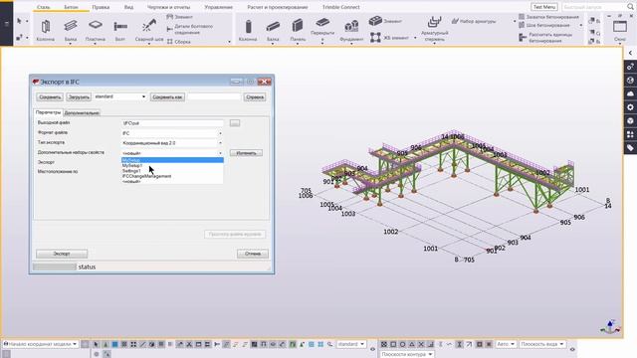Open the Плоскости контура dropdown
The width and height of the screenshot is (637, 358).
coord(407,354)
